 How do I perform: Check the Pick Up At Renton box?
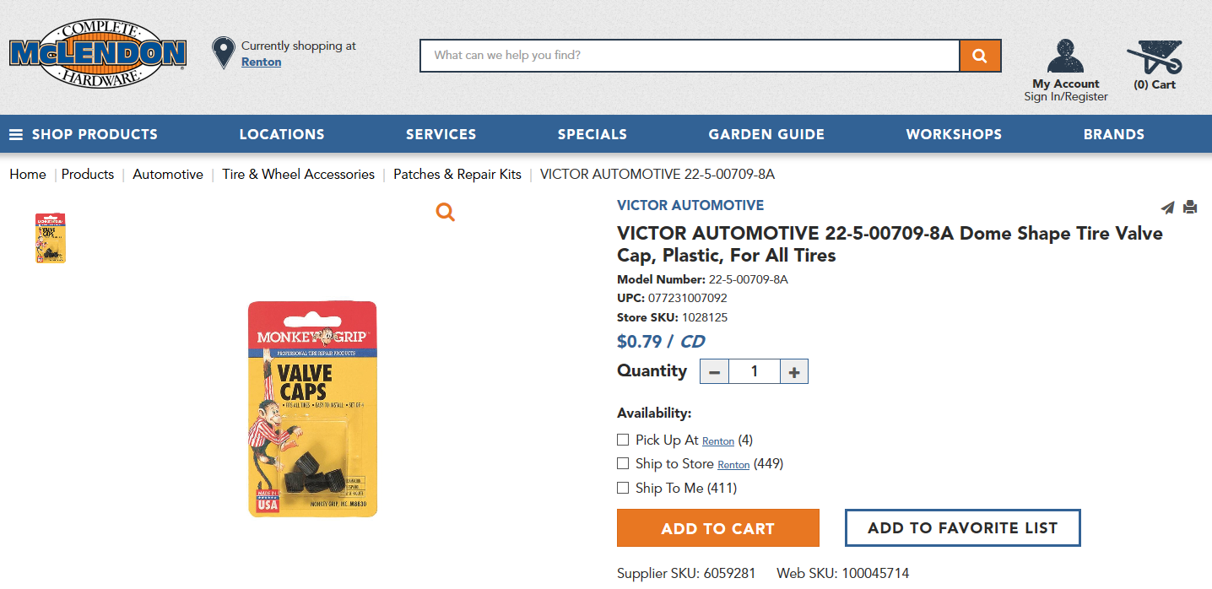(623, 440)
